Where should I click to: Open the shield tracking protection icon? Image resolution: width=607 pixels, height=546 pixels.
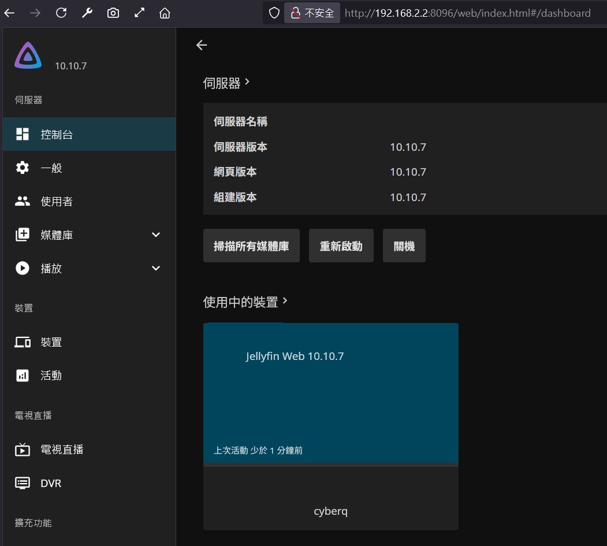(x=274, y=13)
